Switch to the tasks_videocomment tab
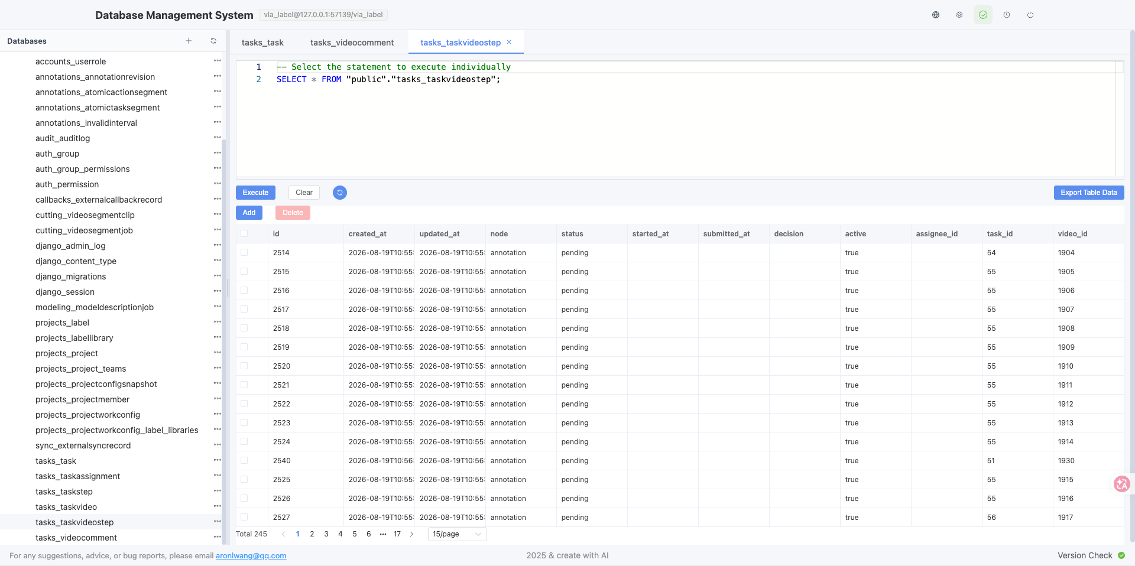Image resolution: width=1135 pixels, height=566 pixels. 352,43
